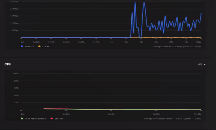The image size is (216, 130).
Task: Click the blue Remote legend dot
Action: (x=22, y=46)
